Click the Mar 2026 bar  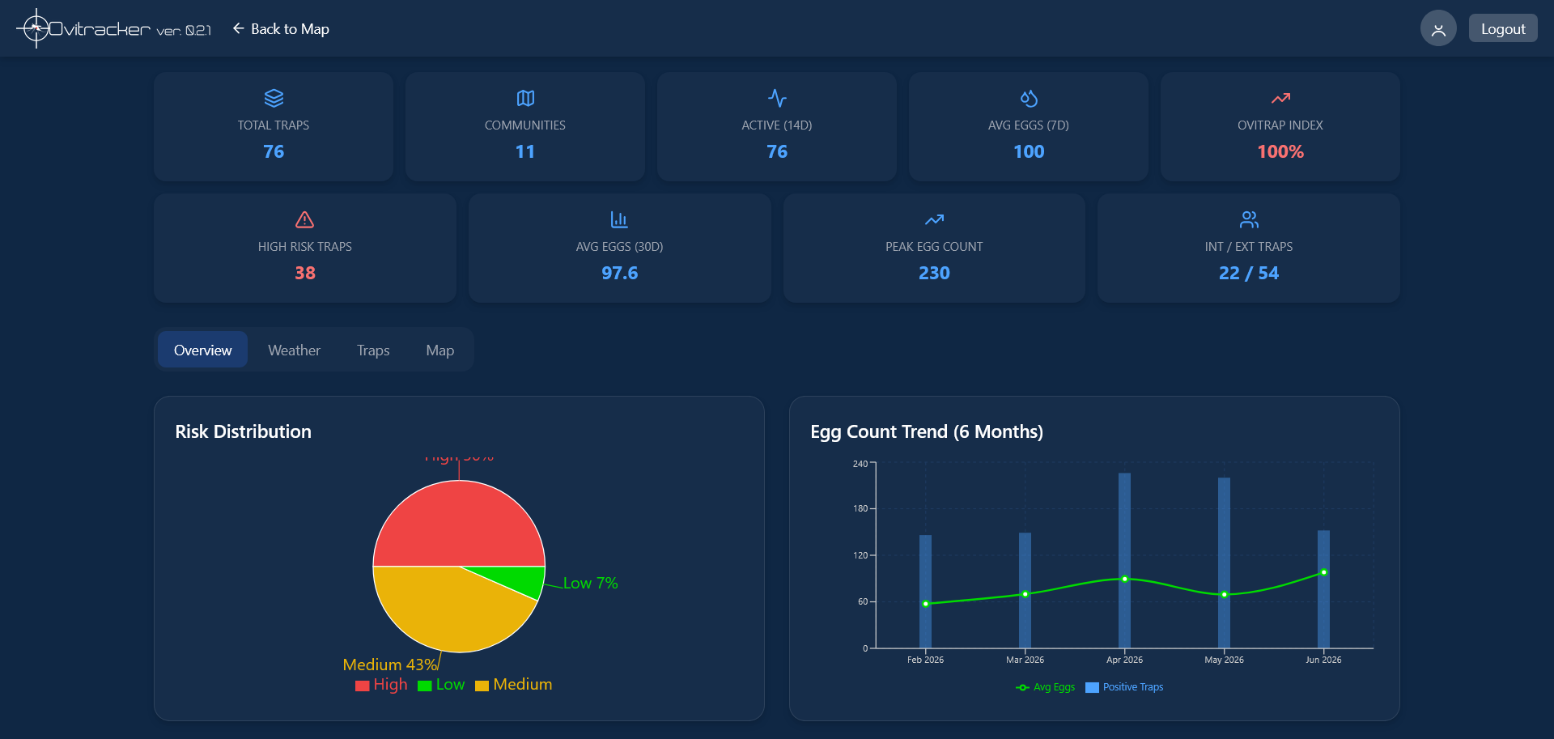coord(1025,590)
